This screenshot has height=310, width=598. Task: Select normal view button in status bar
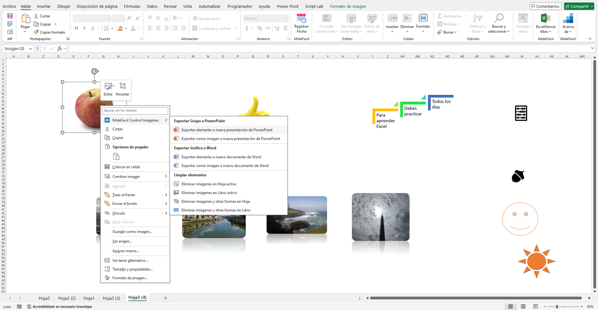511,307
